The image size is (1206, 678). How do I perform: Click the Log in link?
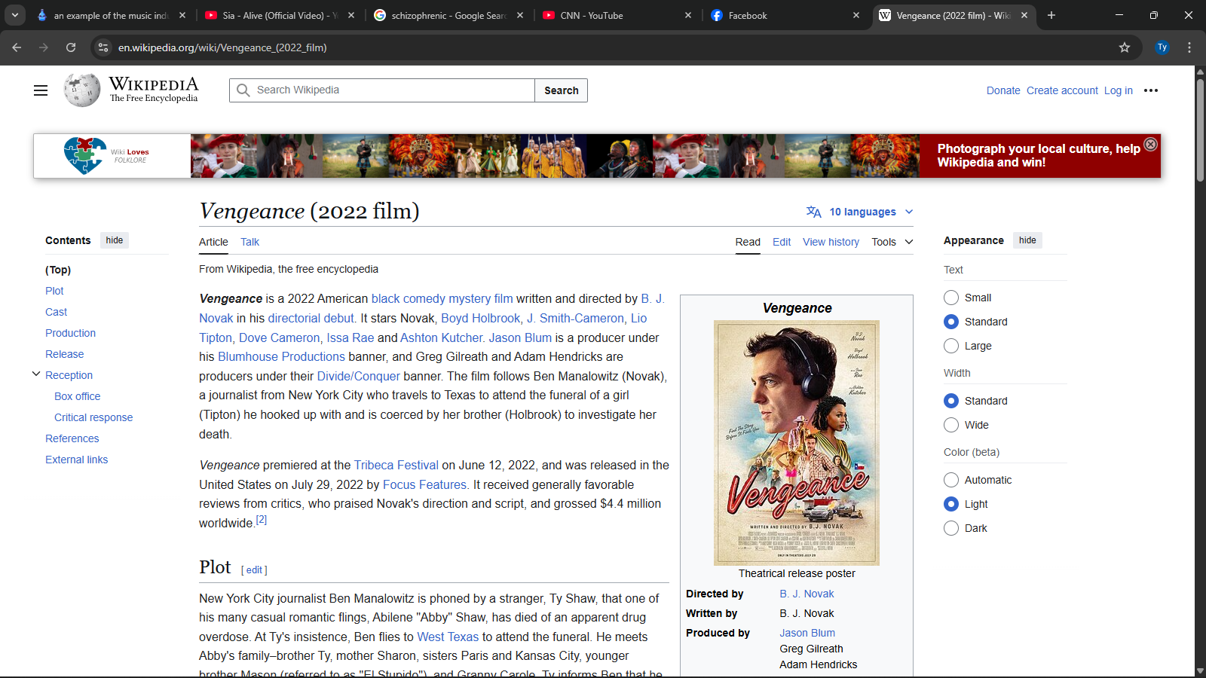[x=1119, y=90]
